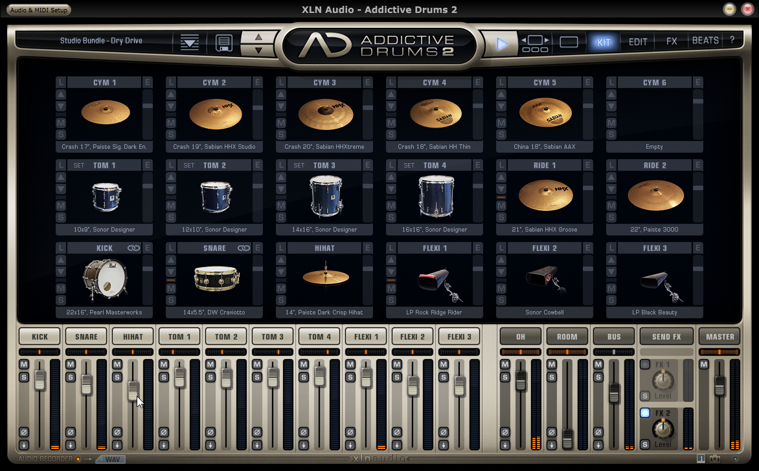This screenshot has height=471, width=759.
Task: Click the E edit button on CYM 6
Action: (698, 82)
